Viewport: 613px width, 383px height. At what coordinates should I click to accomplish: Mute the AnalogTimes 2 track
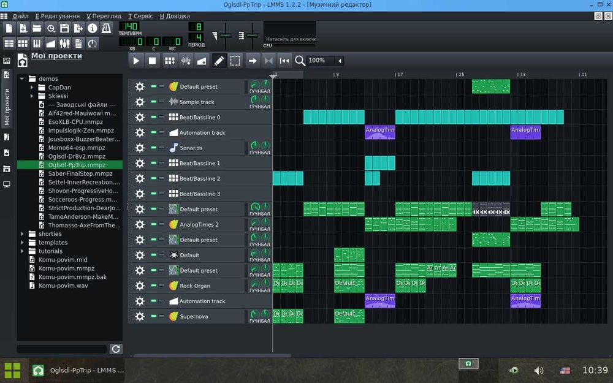click(x=154, y=224)
